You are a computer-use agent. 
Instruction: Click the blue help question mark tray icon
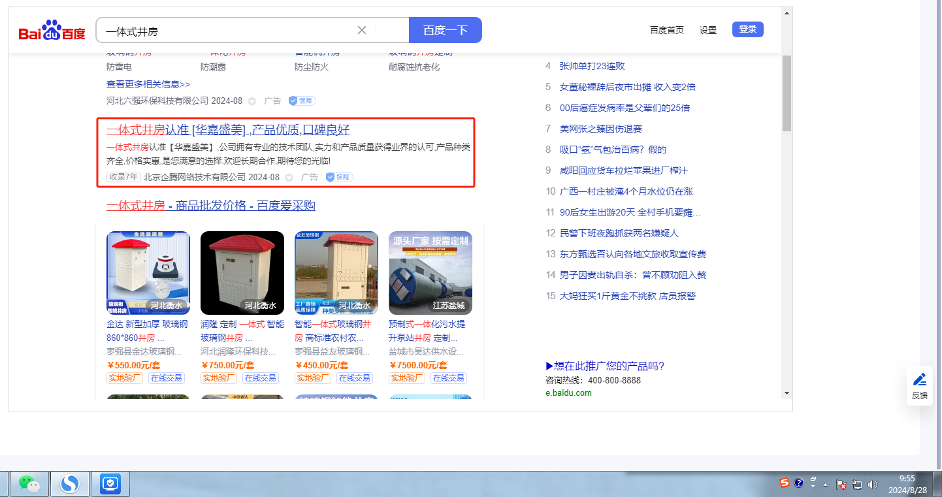(x=798, y=483)
